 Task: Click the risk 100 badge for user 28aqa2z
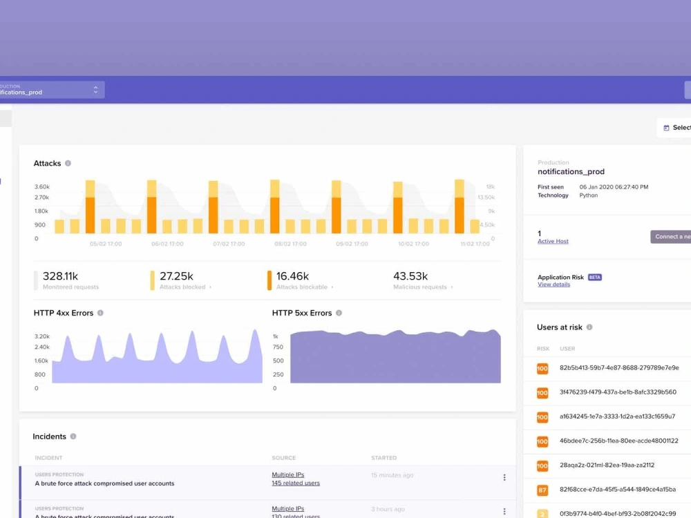[542, 466]
